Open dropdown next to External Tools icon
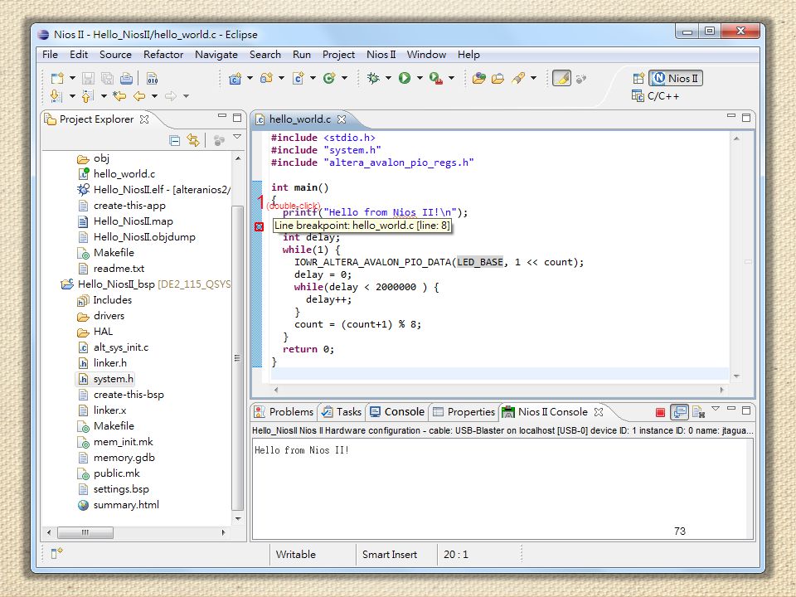The width and height of the screenshot is (796, 597). point(451,78)
